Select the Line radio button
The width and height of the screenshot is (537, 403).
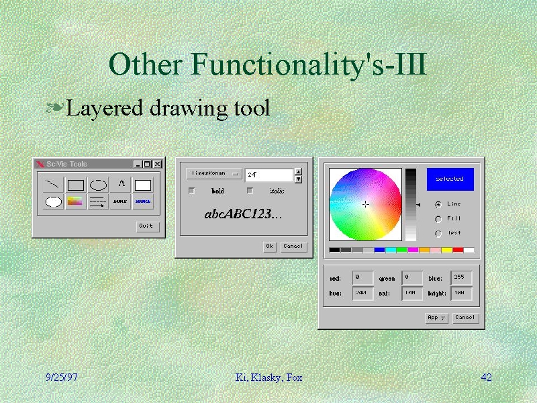438,204
